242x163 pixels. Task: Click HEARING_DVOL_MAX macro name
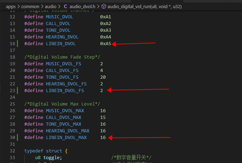click(68, 131)
